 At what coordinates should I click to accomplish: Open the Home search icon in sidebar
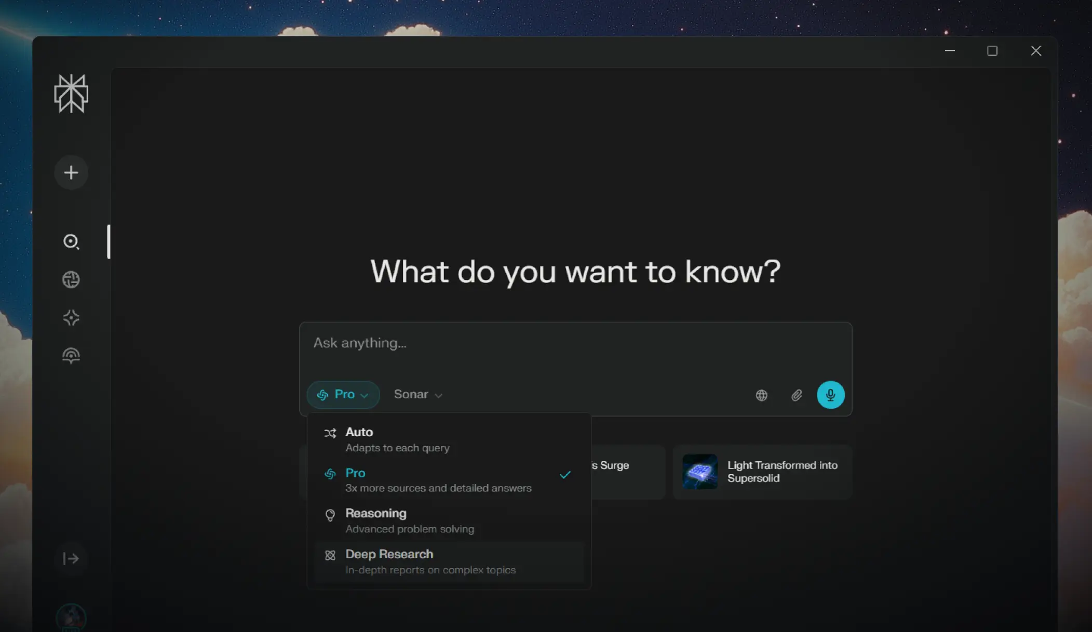click(x=71, y=241)
